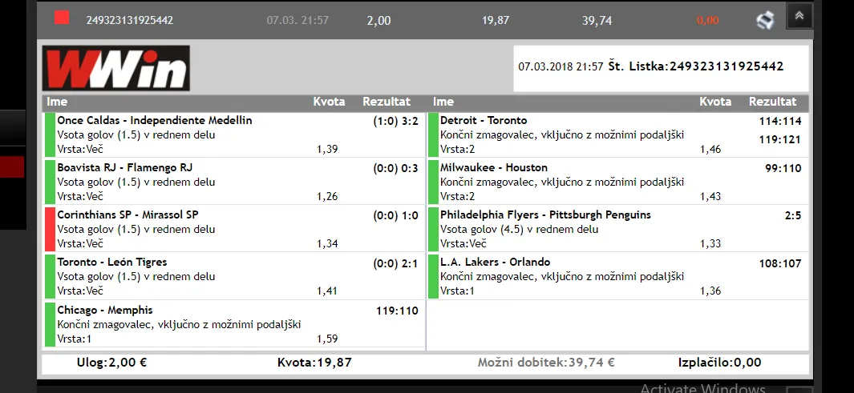Click result 2:5 for Philadelphia Flyers
Viewport: 854px width, 393px height.
pos(793,216)
